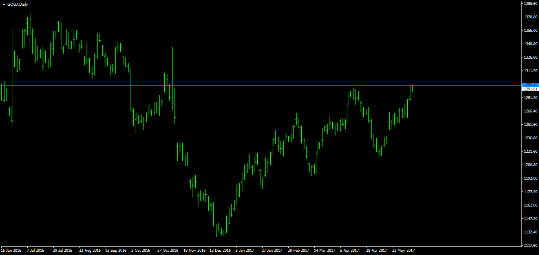The image size is (539, 255).
Task: Click the 13 Sep 2016 date label
Action: (116, 251)
